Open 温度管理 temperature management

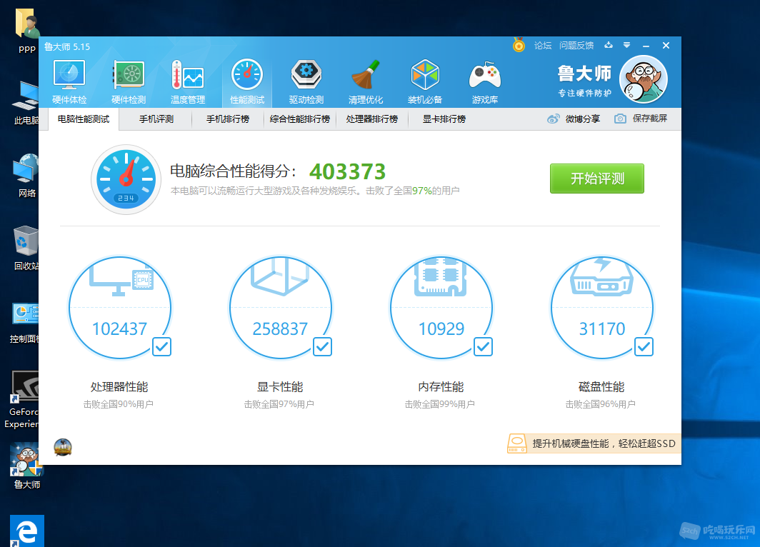(x=188, y=82)
